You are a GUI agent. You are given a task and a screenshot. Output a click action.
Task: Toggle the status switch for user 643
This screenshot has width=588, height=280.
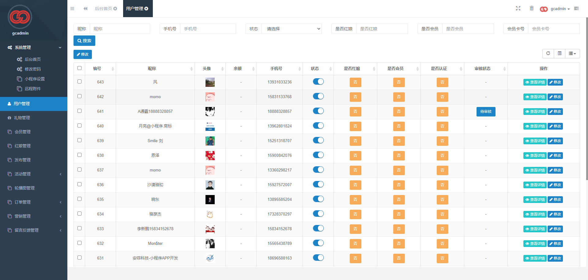[x=318, y=82]
